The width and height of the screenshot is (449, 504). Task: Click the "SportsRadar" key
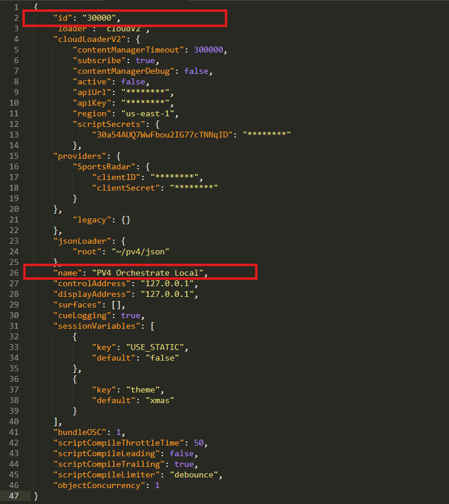click(104, 167)
